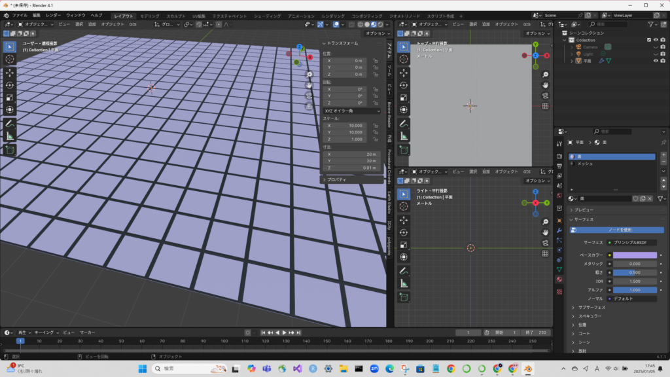Expand the サブサーフェス panel

592,307
